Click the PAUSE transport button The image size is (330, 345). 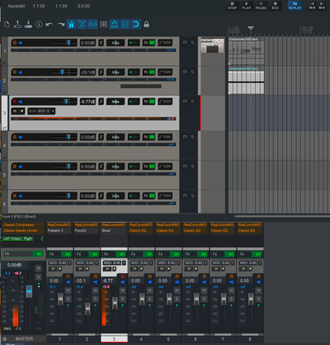click(261, 6)
